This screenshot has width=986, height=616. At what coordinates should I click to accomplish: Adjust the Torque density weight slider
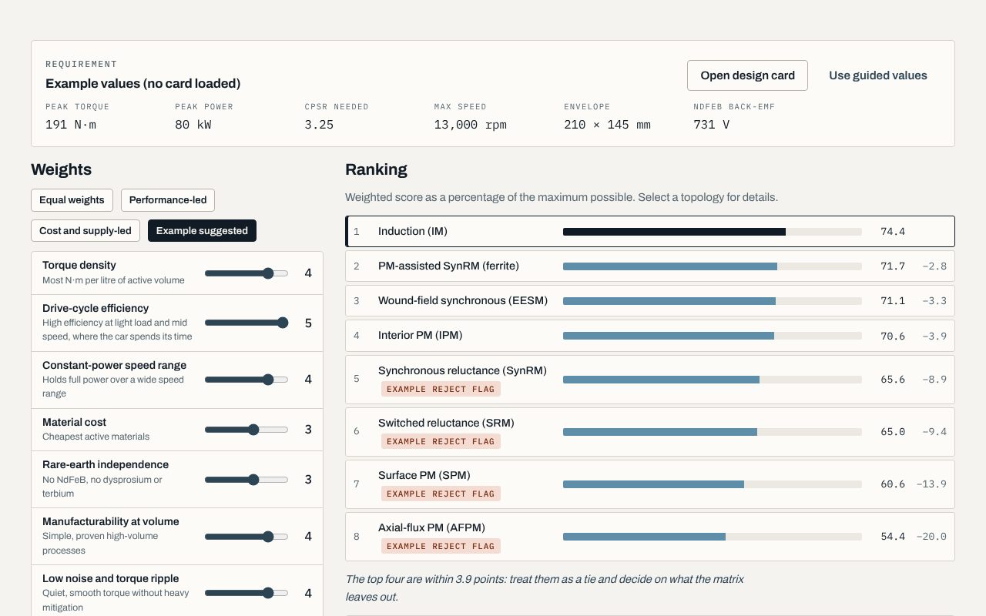coord(246,273)
